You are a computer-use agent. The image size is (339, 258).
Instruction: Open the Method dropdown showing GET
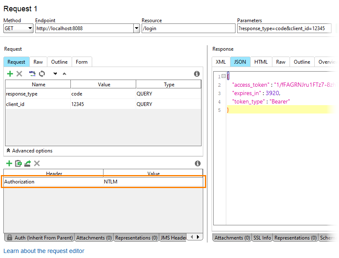point(30,28)
